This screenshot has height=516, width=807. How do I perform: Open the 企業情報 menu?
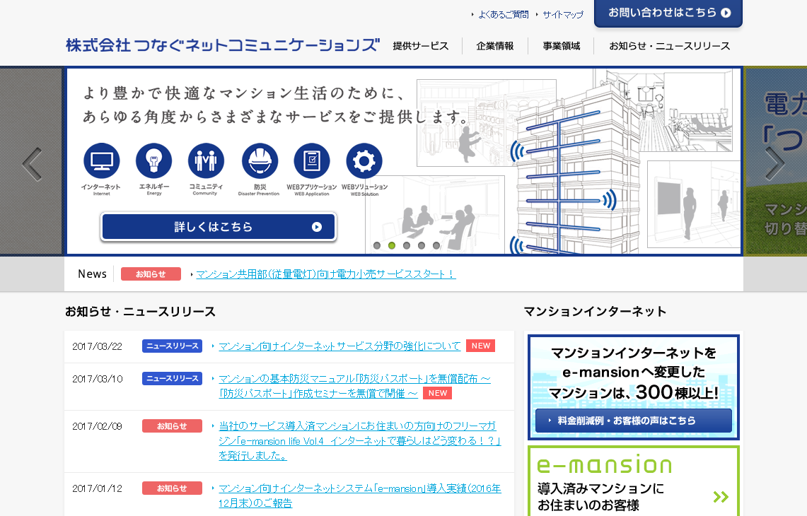495,46
